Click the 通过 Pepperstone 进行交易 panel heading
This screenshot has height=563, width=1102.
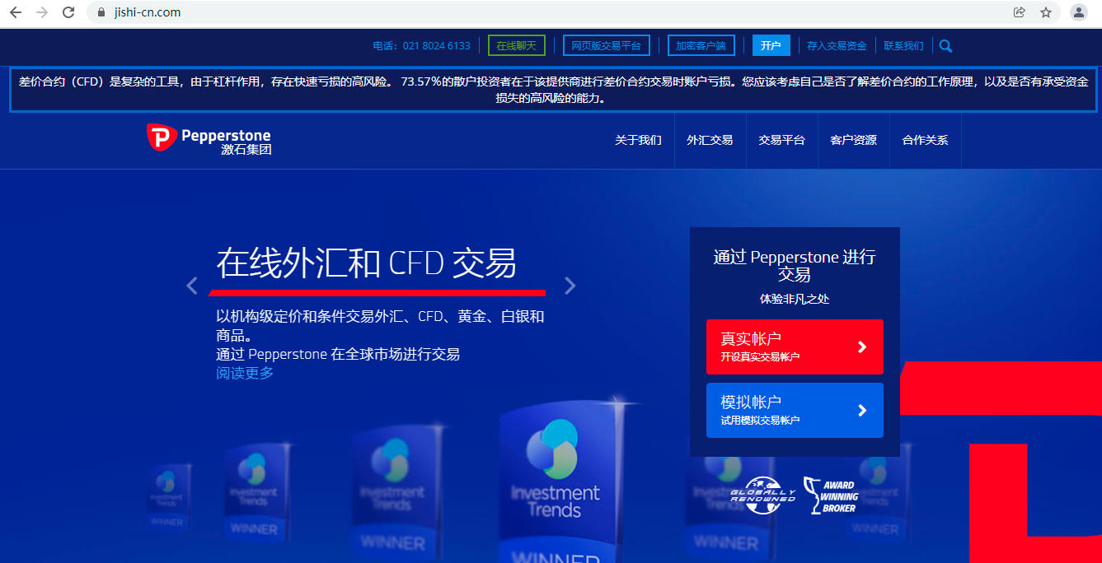[795, 265]
